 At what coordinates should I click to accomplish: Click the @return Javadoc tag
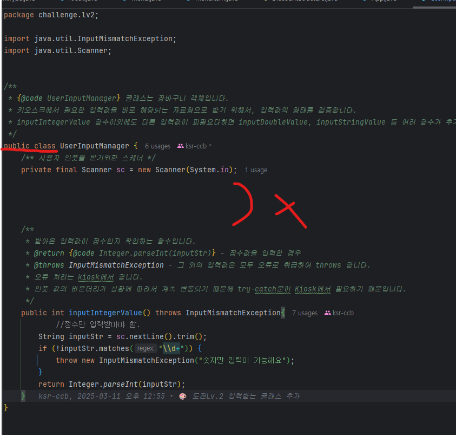49,253
